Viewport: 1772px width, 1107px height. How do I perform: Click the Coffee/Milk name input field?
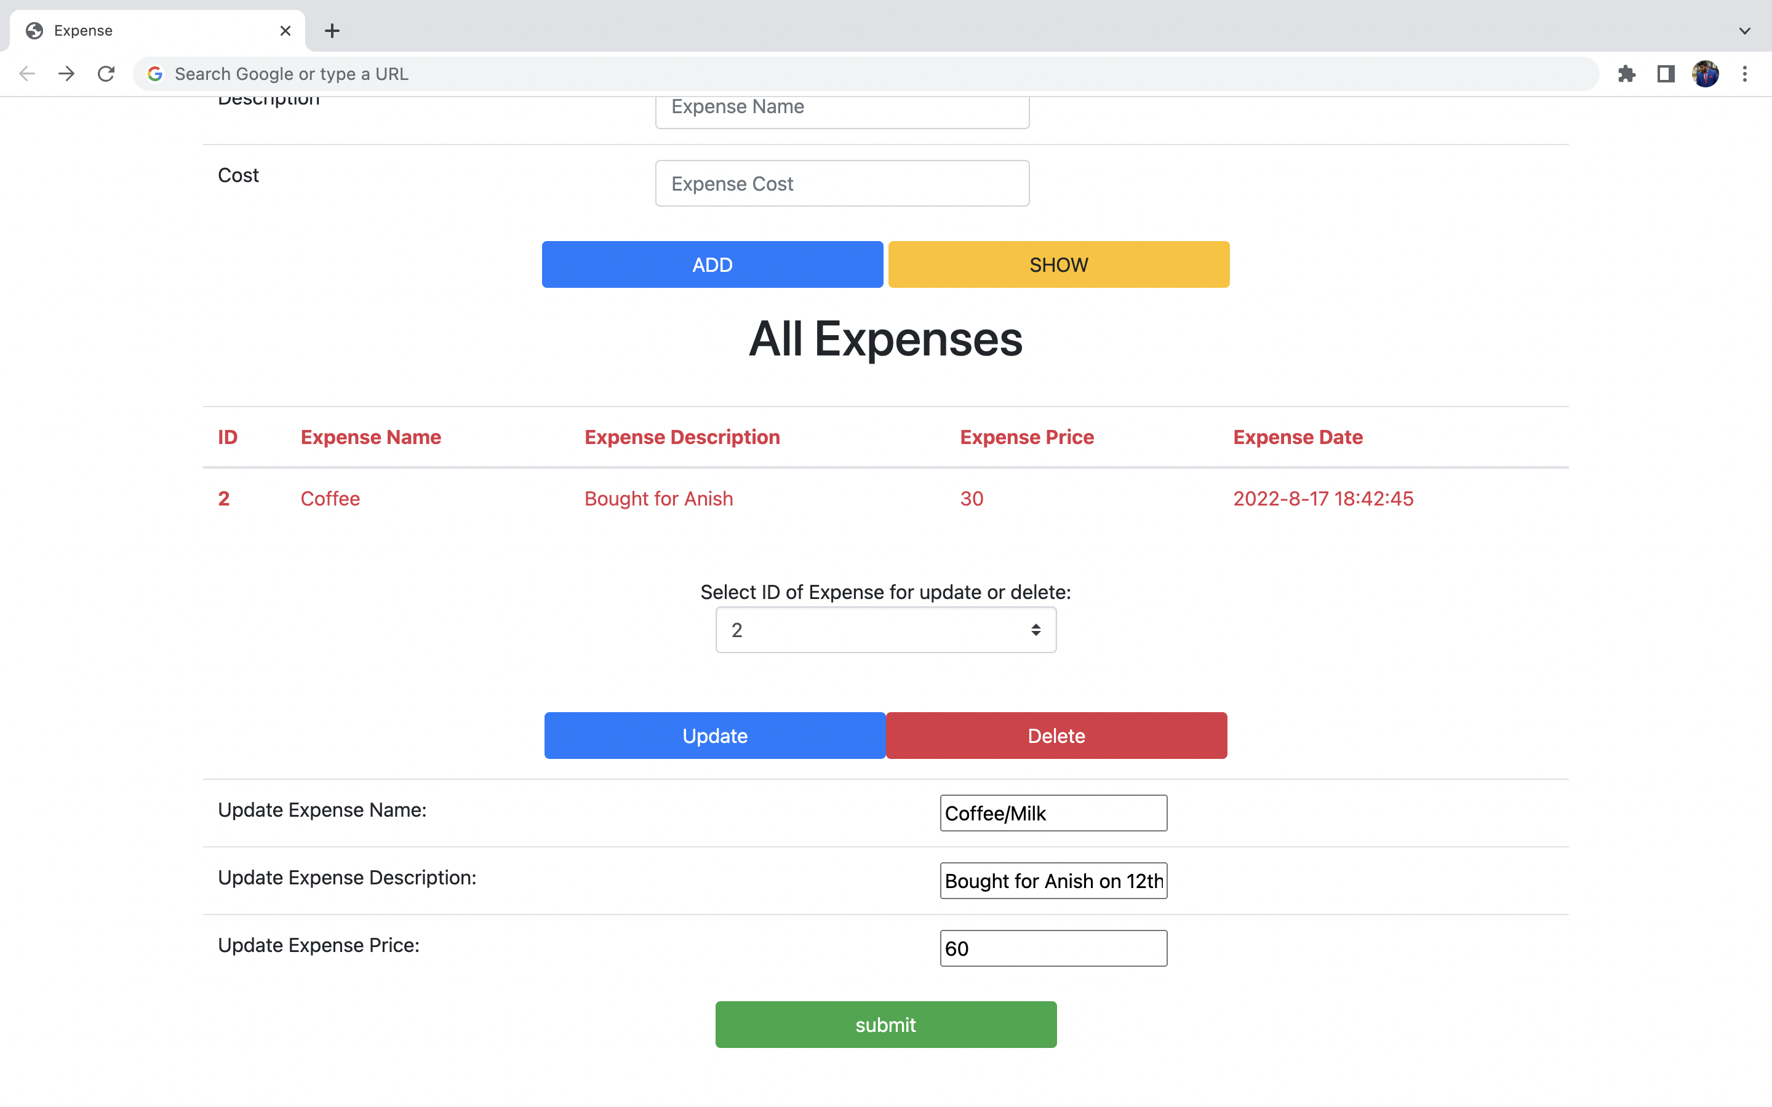coord(1053,812)
